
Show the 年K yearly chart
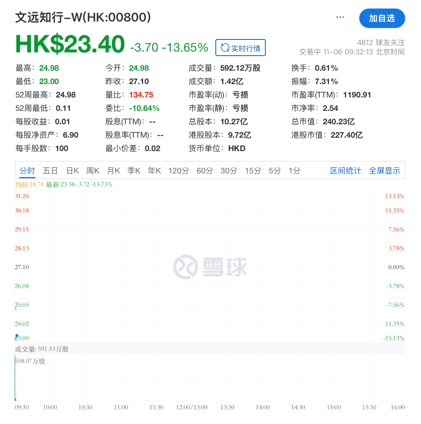(154, 171)
